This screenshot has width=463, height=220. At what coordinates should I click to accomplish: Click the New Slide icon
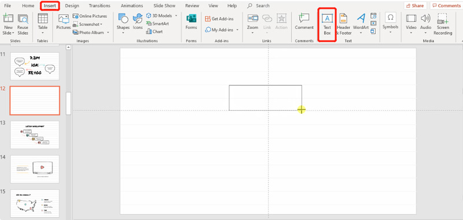tap(8, 18)
